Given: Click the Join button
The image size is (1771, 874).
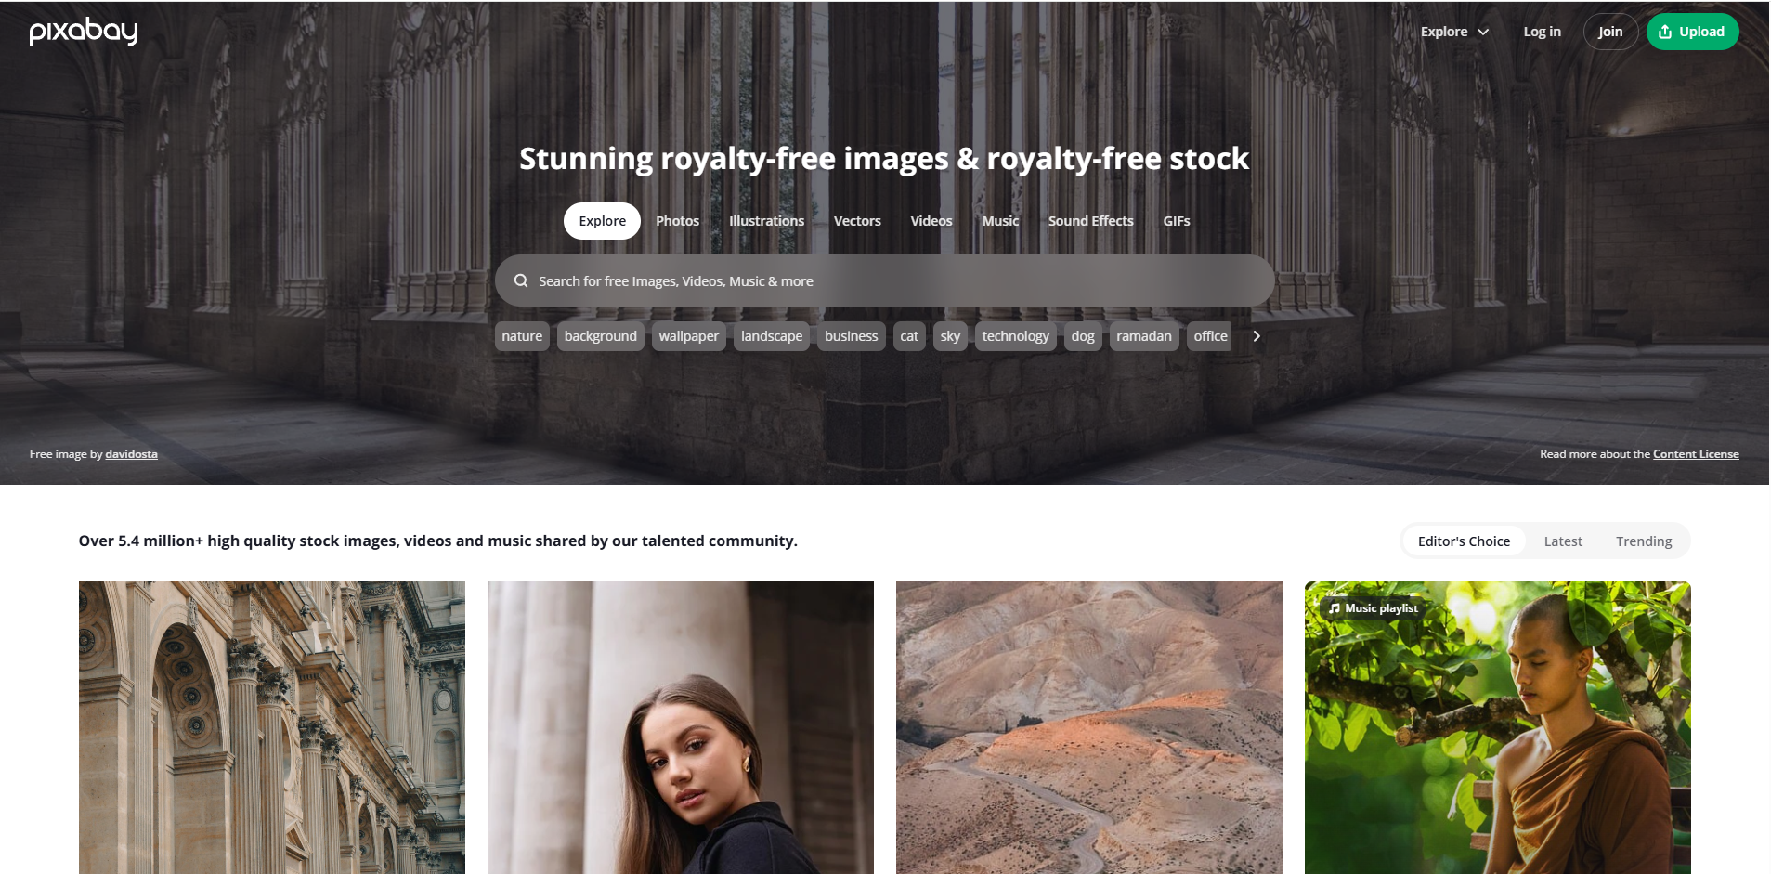Looking at the screenshot, I should [1610, 32].
